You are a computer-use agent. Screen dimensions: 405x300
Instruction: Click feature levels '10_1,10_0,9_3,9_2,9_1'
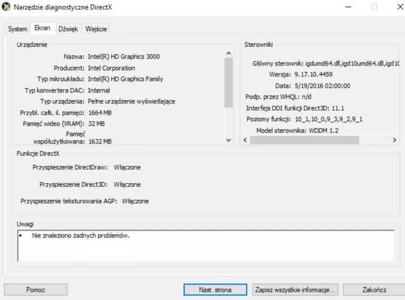(329, 119)
